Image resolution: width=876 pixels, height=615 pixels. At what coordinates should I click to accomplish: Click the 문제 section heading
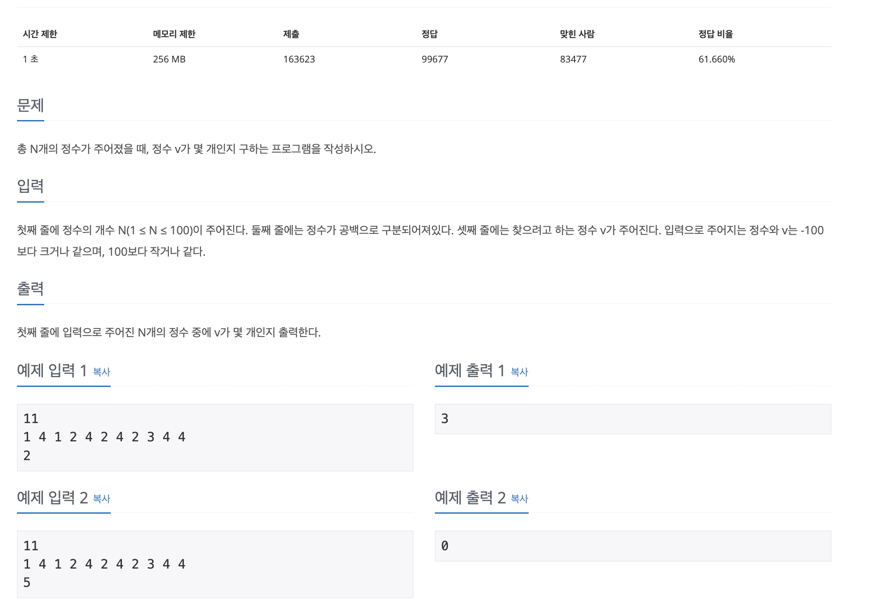pyautogui.click(x=30, y=106)
